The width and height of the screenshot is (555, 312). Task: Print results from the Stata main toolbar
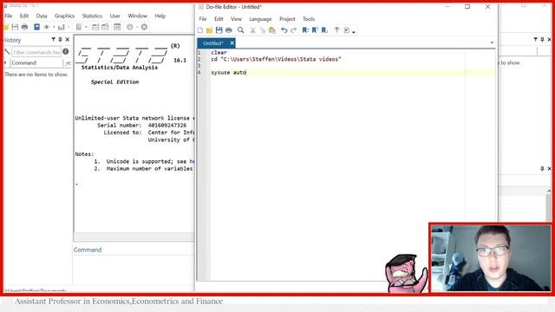24,27
